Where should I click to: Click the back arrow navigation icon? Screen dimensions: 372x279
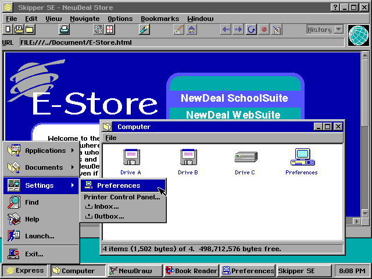tap(226, 30)
